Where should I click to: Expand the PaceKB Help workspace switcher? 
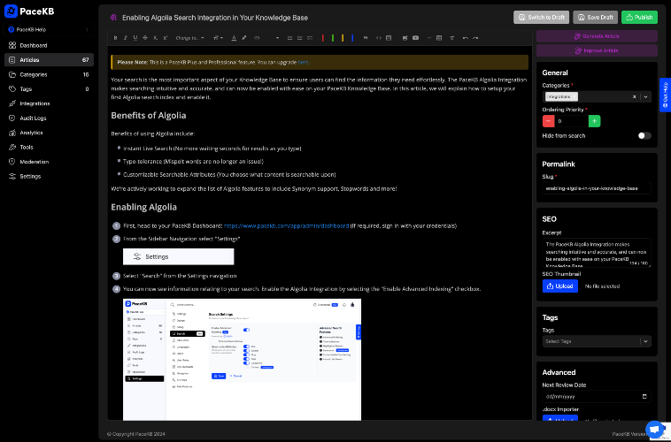click(49, 29)
